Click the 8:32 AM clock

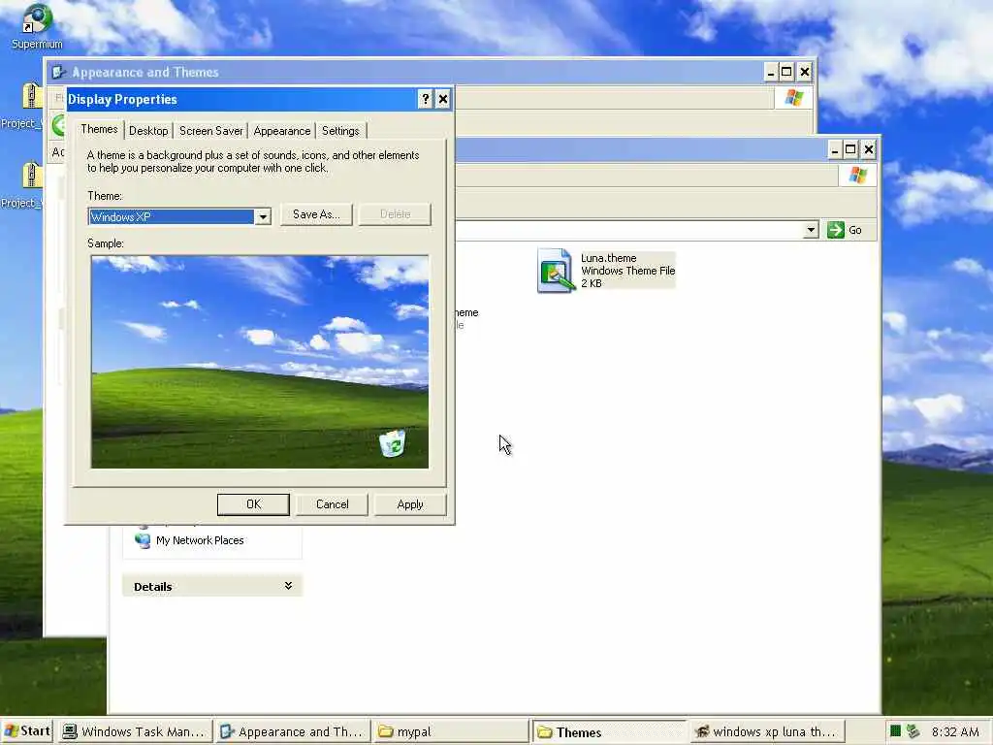coord(955,731)
